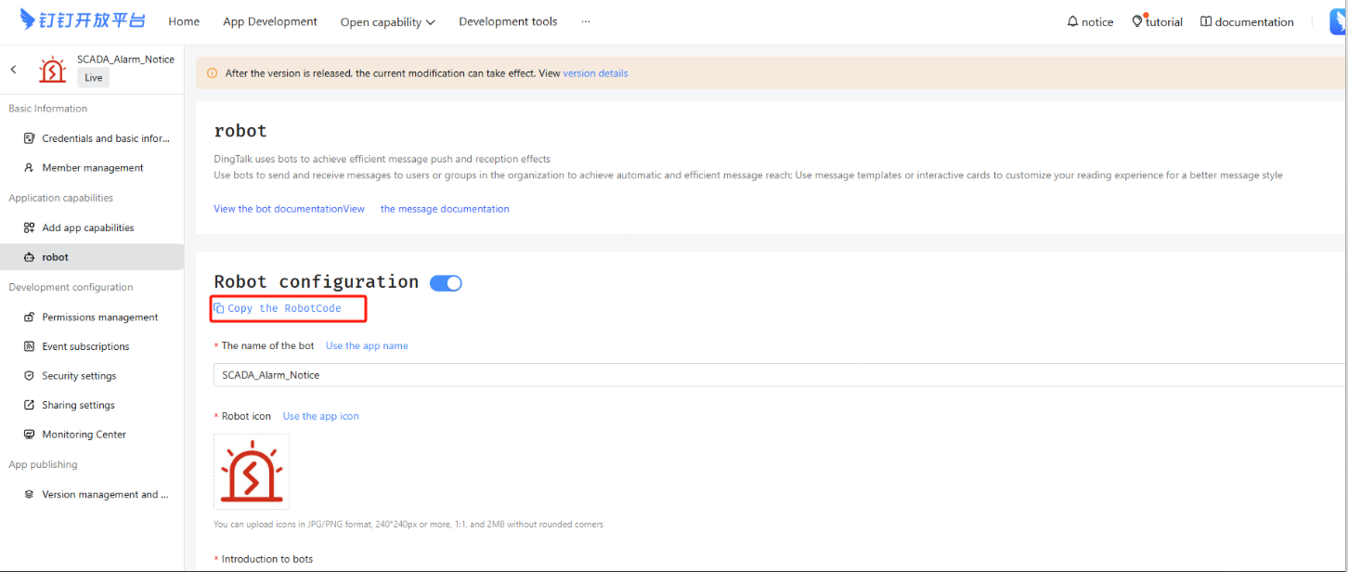Screen dimensions: 1348x572
Task: Go to Event subscriptions page
Action: click(x=85, y=346)
